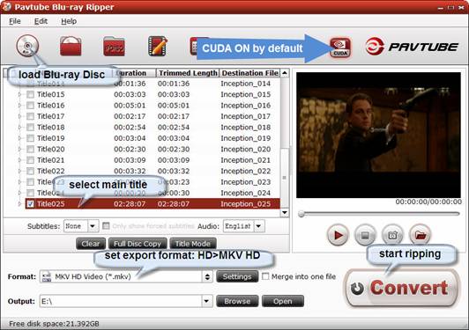The width and height of the screenshot is (469, 330).
Task: Expand the Title015 tree node
Action: pos(19,94)
